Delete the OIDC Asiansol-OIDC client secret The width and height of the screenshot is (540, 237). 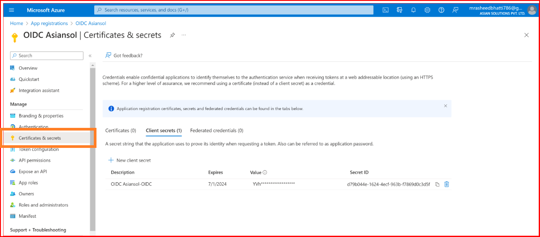point(447,184)
